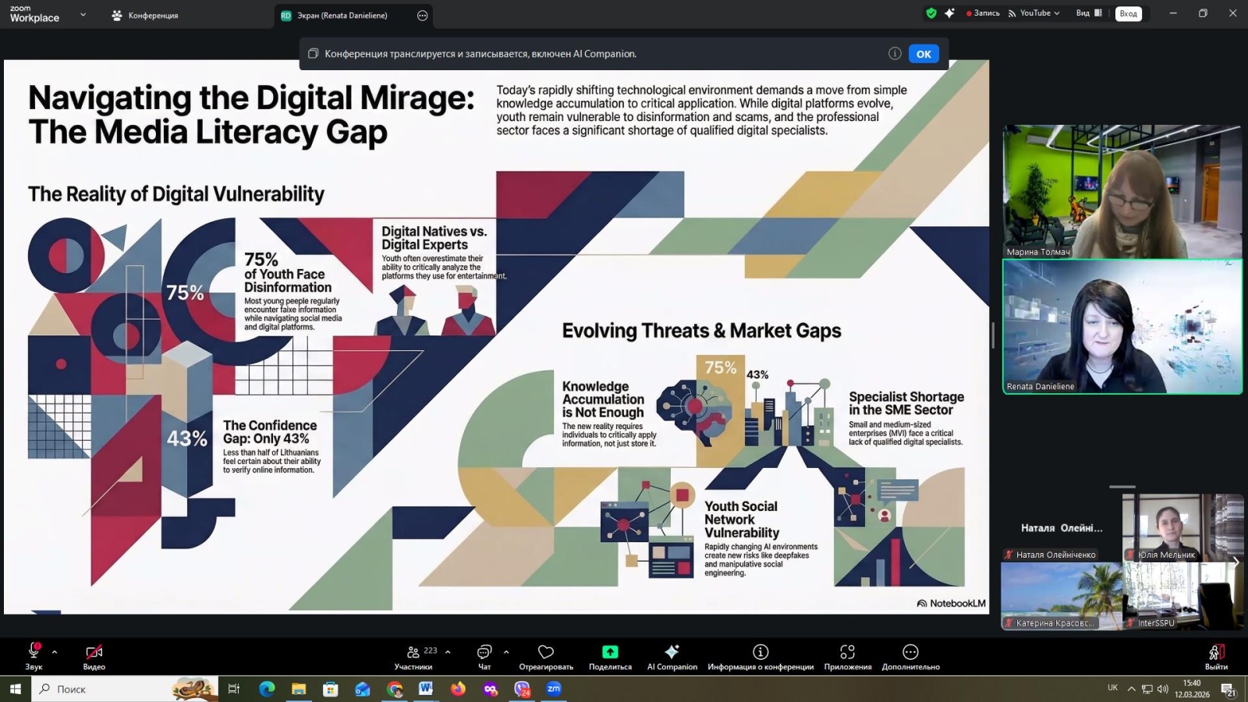
Task: Switch to the Конференция tab
Action: pyautogui.click(x=145, y=16)
